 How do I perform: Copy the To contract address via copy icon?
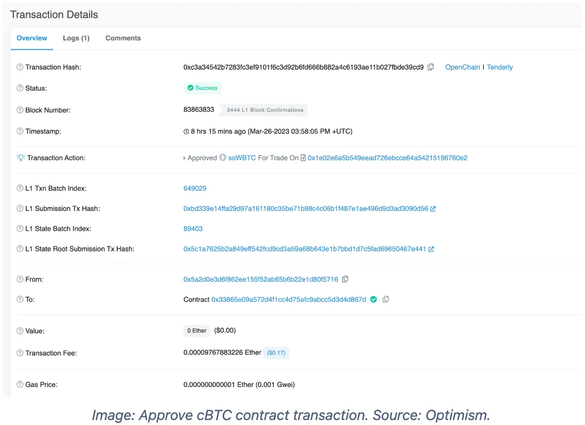coord(386,299)
